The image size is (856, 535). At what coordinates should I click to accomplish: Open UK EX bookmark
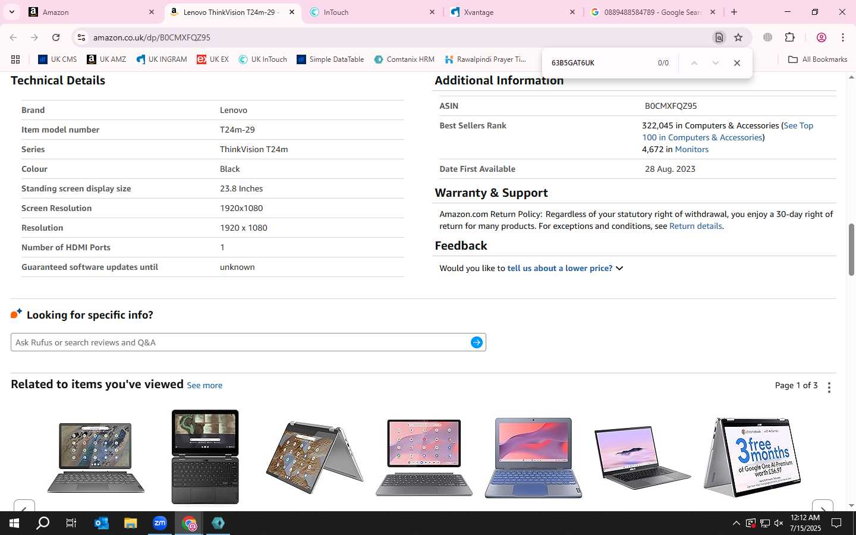click(213, 59)
